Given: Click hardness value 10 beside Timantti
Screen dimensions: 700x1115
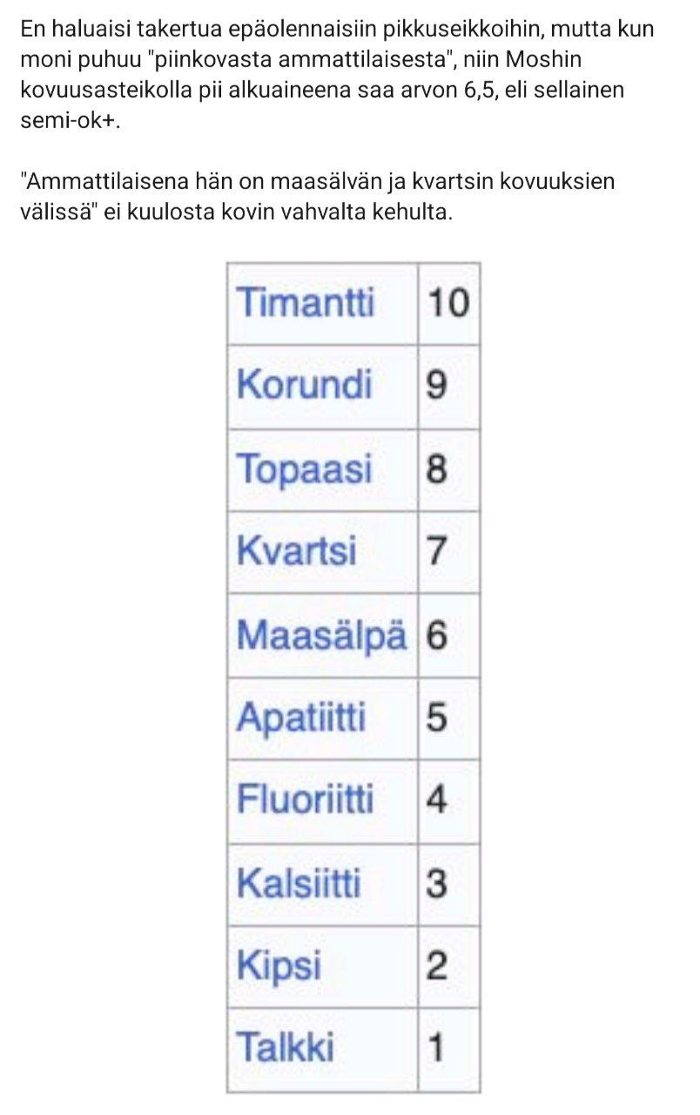Looking at the screenshot, I should (448, 302).
